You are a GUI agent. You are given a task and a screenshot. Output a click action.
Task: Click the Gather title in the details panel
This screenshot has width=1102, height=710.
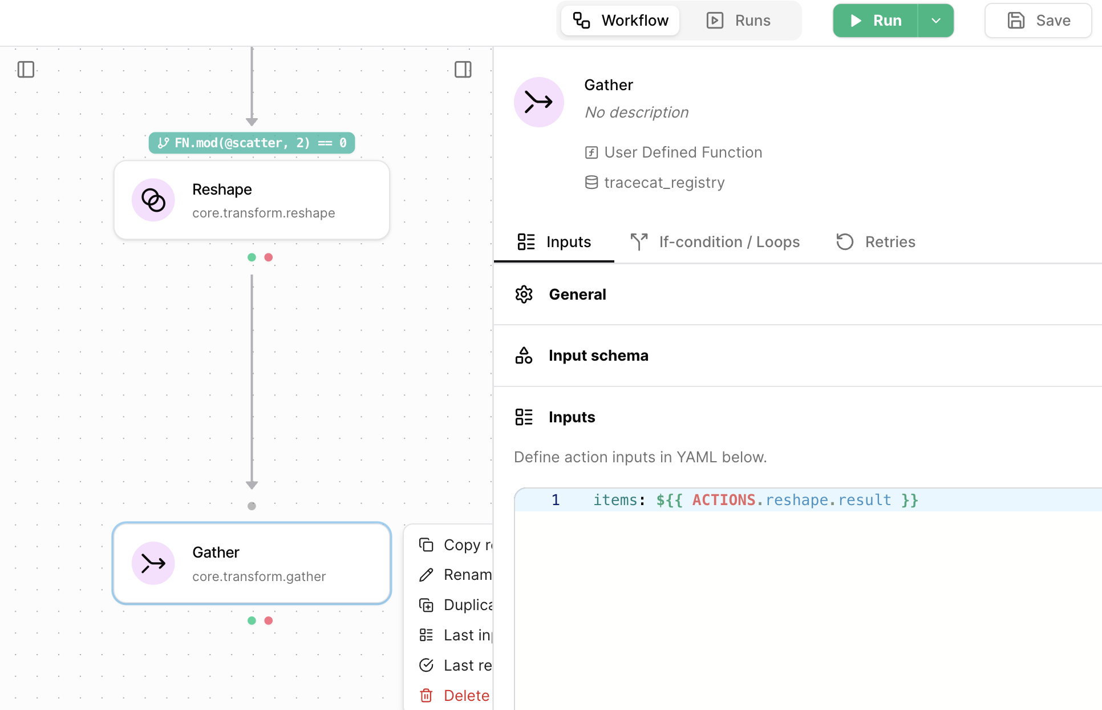click(609, 85)
